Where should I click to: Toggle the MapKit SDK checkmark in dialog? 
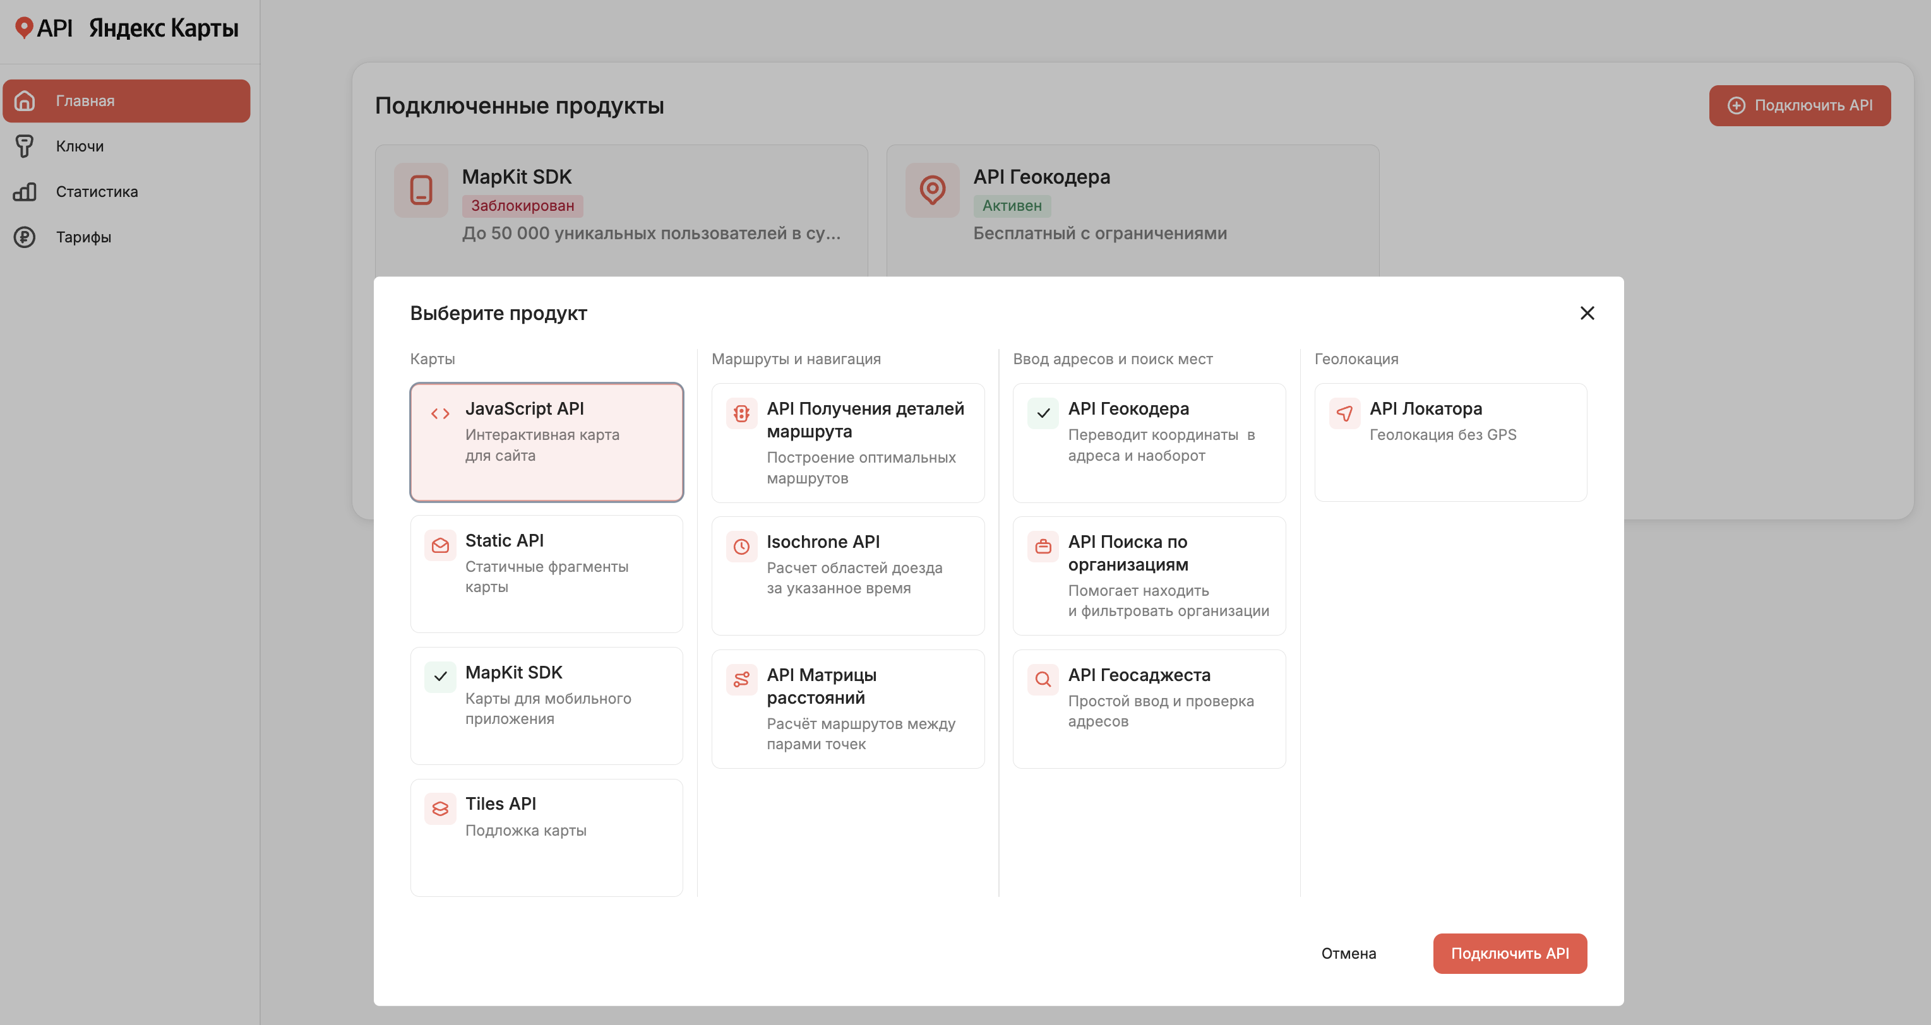pyautogui.click(x=440, y=677)
